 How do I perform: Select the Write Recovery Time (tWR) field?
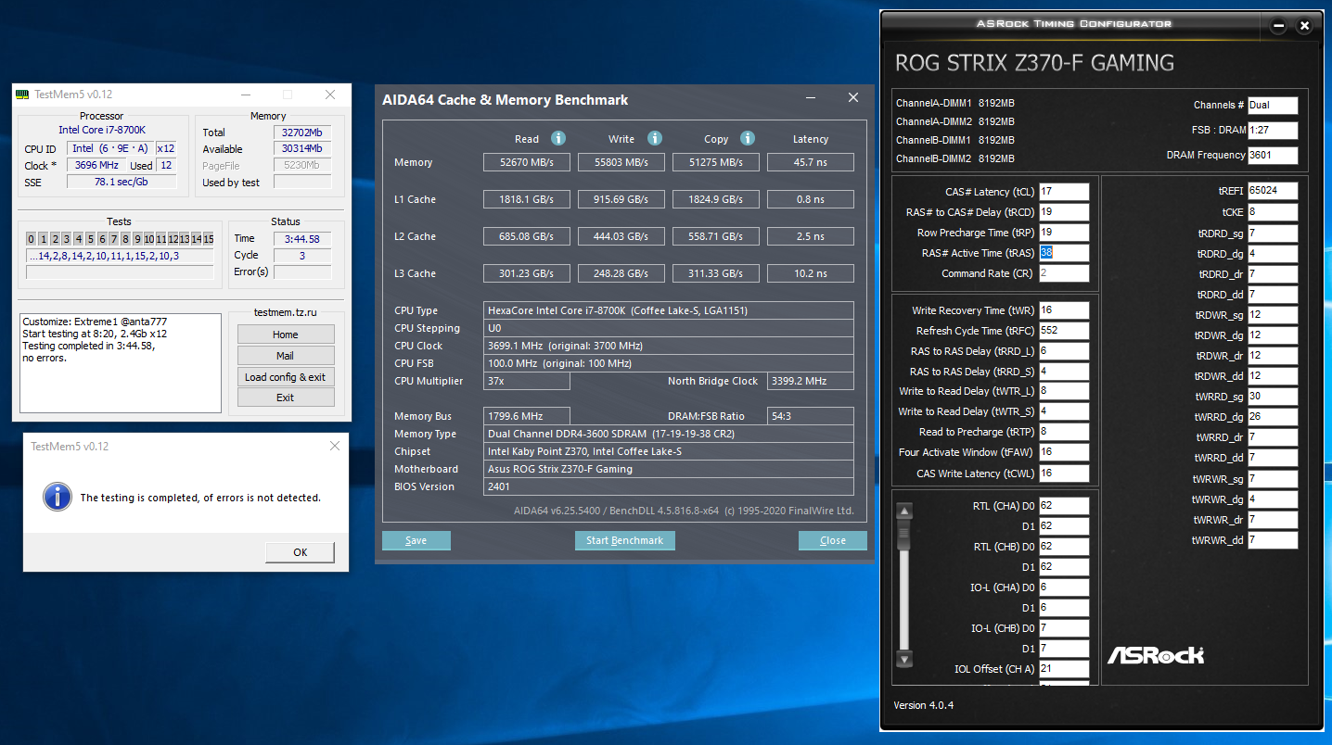[1064, 310]
